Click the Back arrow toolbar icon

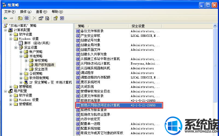(x=5, y=18)
